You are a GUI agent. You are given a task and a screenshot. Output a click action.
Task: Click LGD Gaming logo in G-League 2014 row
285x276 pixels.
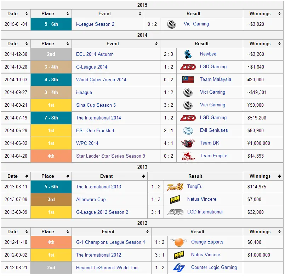[x=188, y=67]
